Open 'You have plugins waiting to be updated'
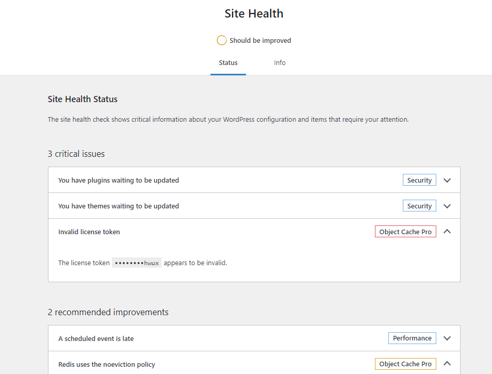 119,181
